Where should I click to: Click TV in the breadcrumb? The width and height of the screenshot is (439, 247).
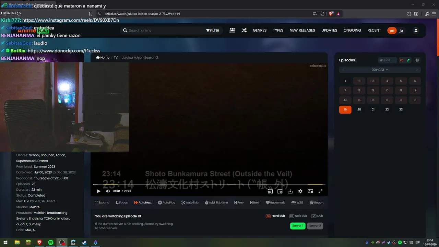116,57
